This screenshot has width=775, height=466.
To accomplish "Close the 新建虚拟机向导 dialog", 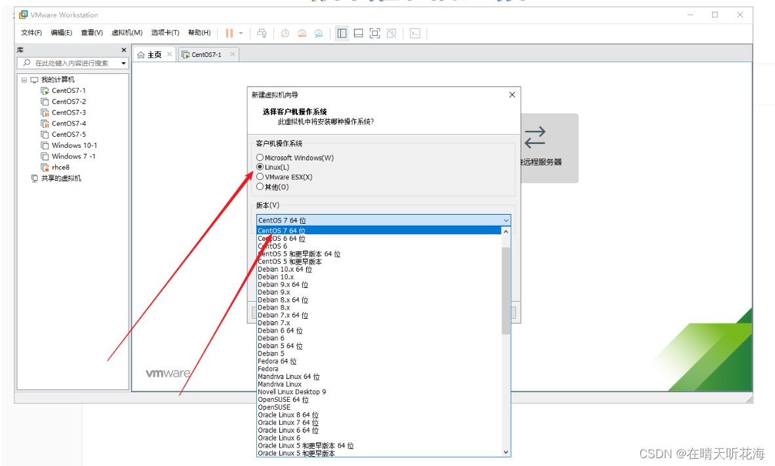I will point(512,95).
